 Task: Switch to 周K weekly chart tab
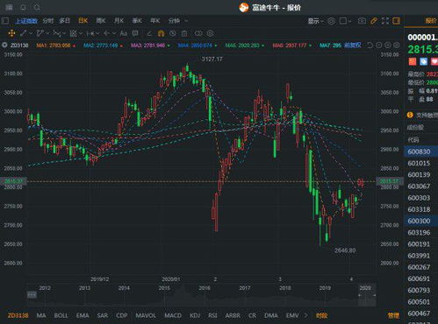coord(101,21)
